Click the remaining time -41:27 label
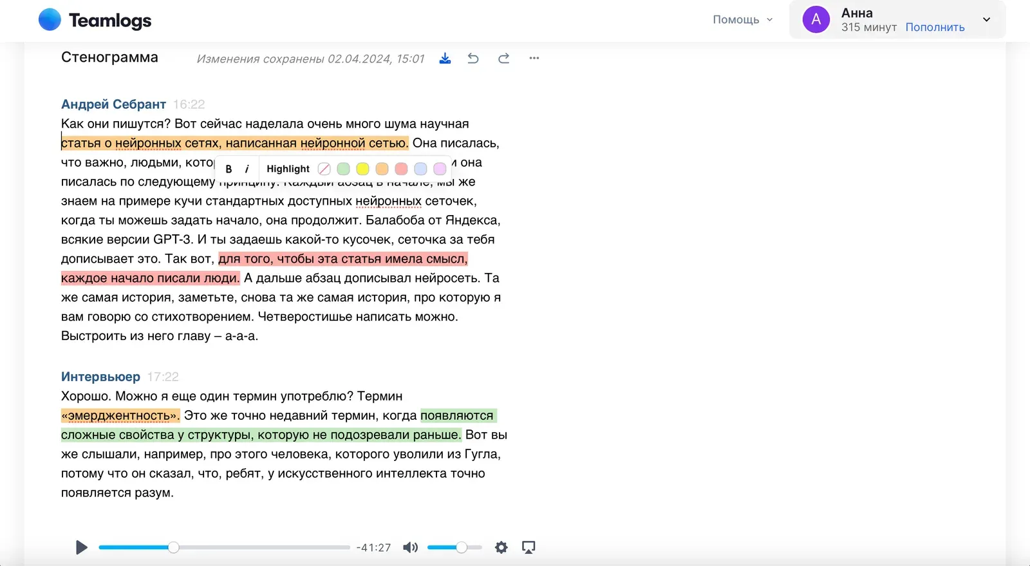This screenshot has width=1030, height=566. (x=374, y=548)
